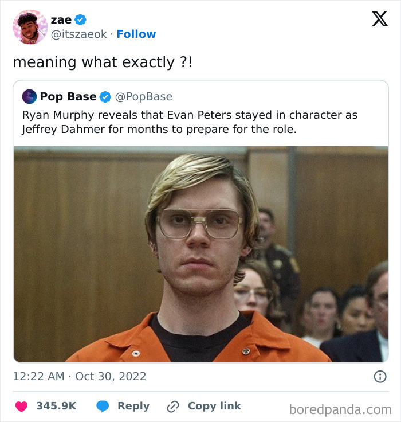Image resolution: width=401 pixels, height=422 pixels.
Task: Click the Pop Base display name
Action: [68, 96]
